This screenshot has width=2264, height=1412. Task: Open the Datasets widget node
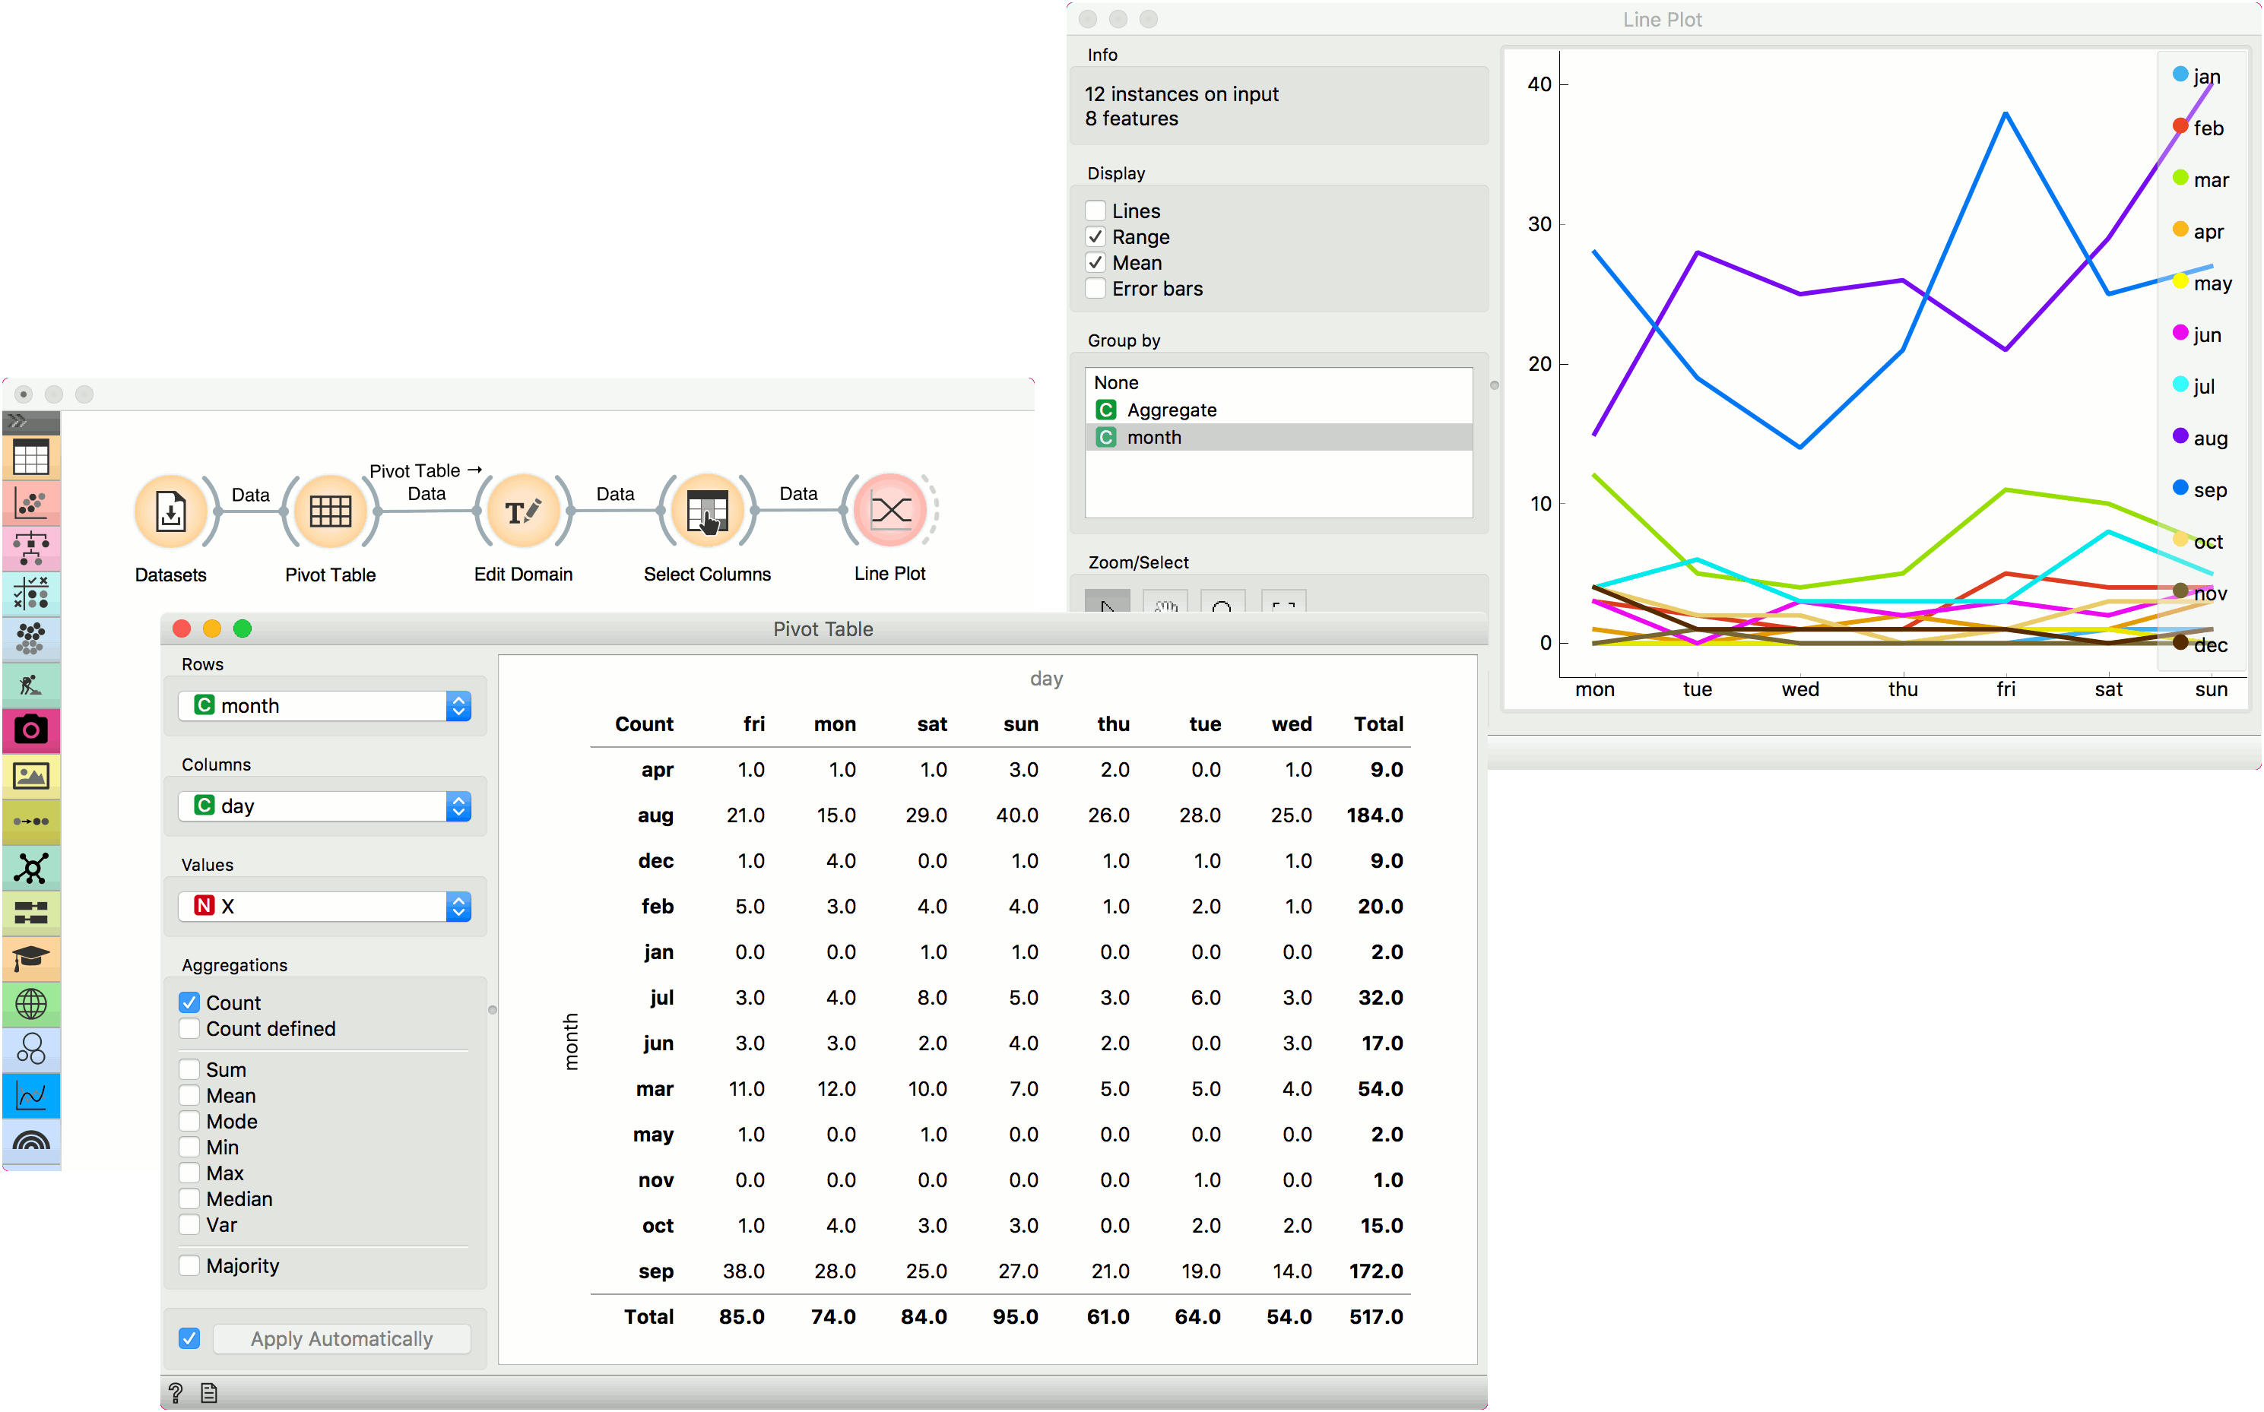click(171, 511)
